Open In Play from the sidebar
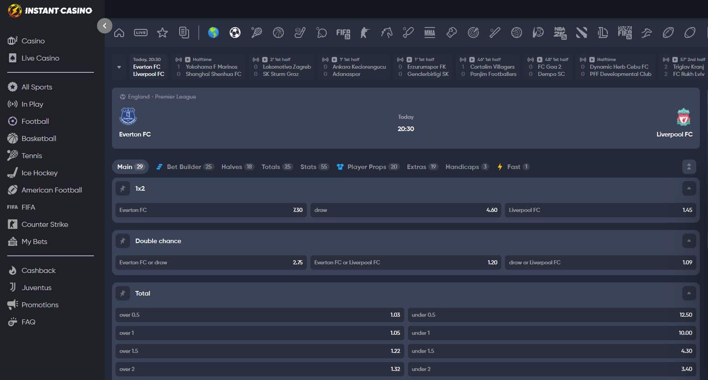 [26, 104]
